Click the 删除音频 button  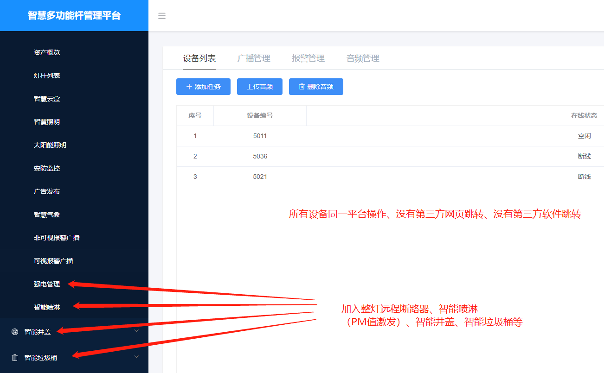tap(316, 87)
